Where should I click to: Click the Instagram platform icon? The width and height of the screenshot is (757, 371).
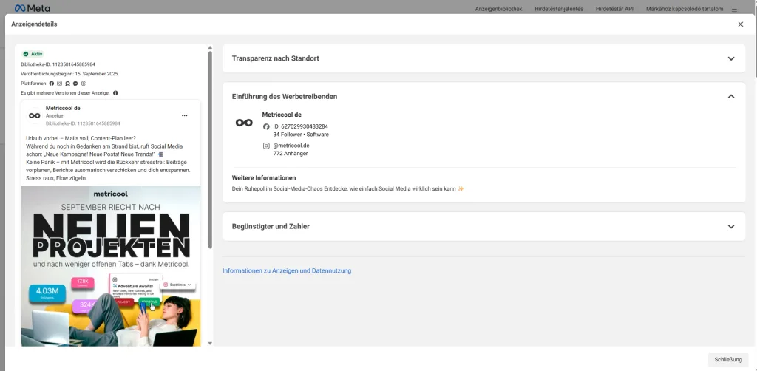coord(60,84)
